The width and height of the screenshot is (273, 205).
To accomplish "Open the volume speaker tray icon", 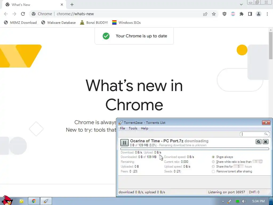I will tap(244, 201).
